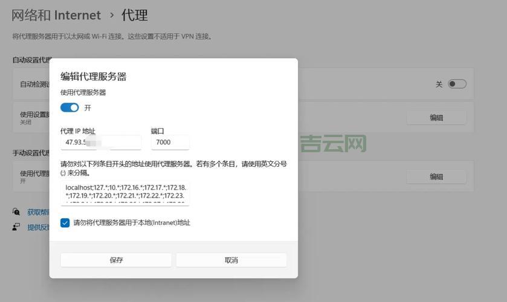Click the 取消 button
The image size is (507, 302).
tap(231, 260)
